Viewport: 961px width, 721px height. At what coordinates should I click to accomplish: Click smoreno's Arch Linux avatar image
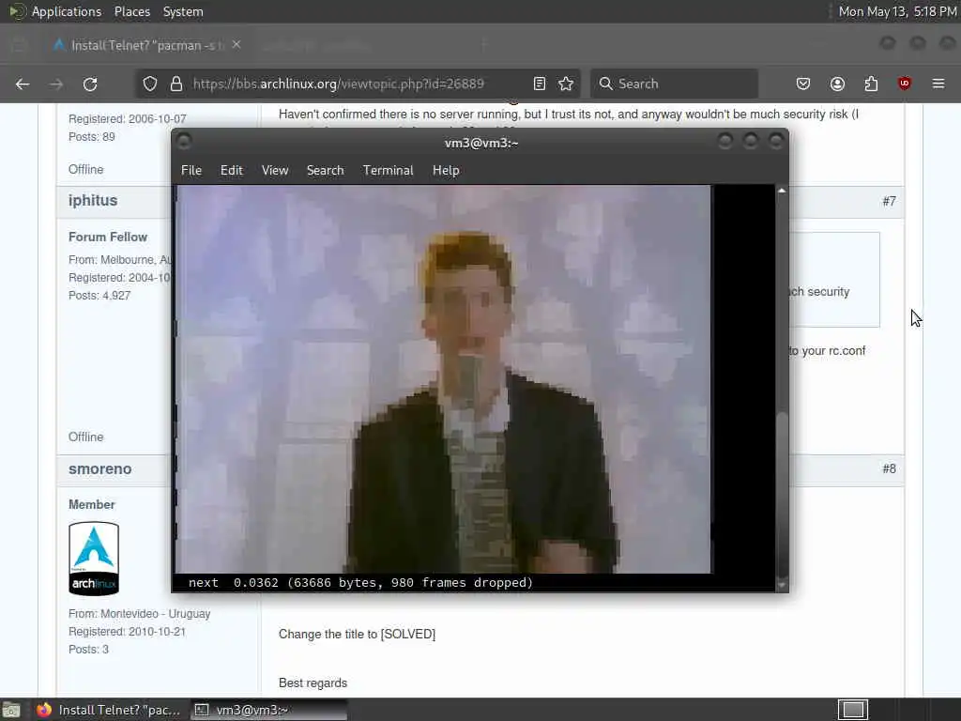point(94,559)
